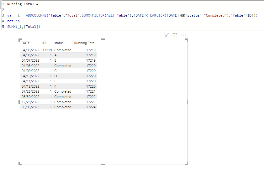This screenshot has height=169, width=264.
Task: Click the Running Total measure name line
Action: click(23, 4)
